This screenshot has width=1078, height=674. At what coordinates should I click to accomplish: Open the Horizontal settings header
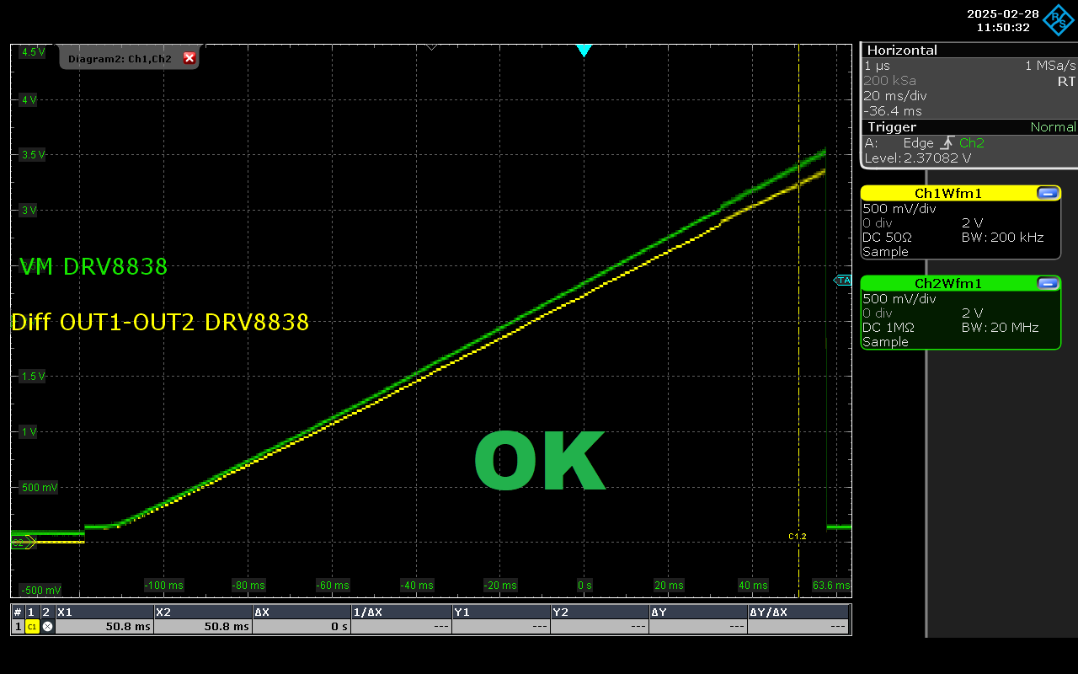click(969, 50)
